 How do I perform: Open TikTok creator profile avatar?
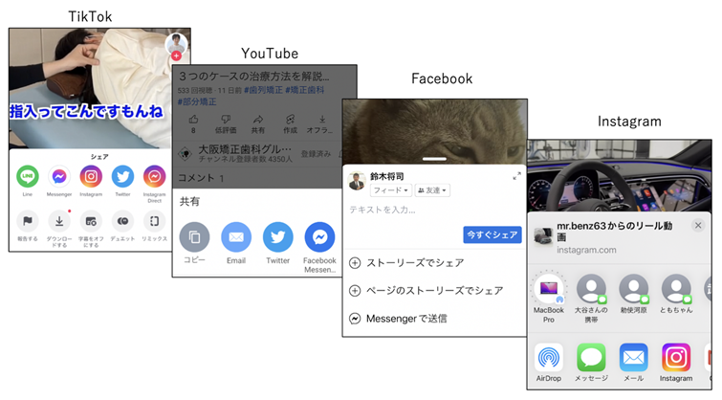(176, 44)
